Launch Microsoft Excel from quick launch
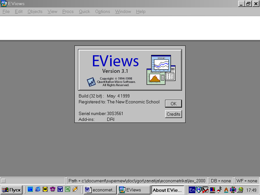 [x=68, y=189]
